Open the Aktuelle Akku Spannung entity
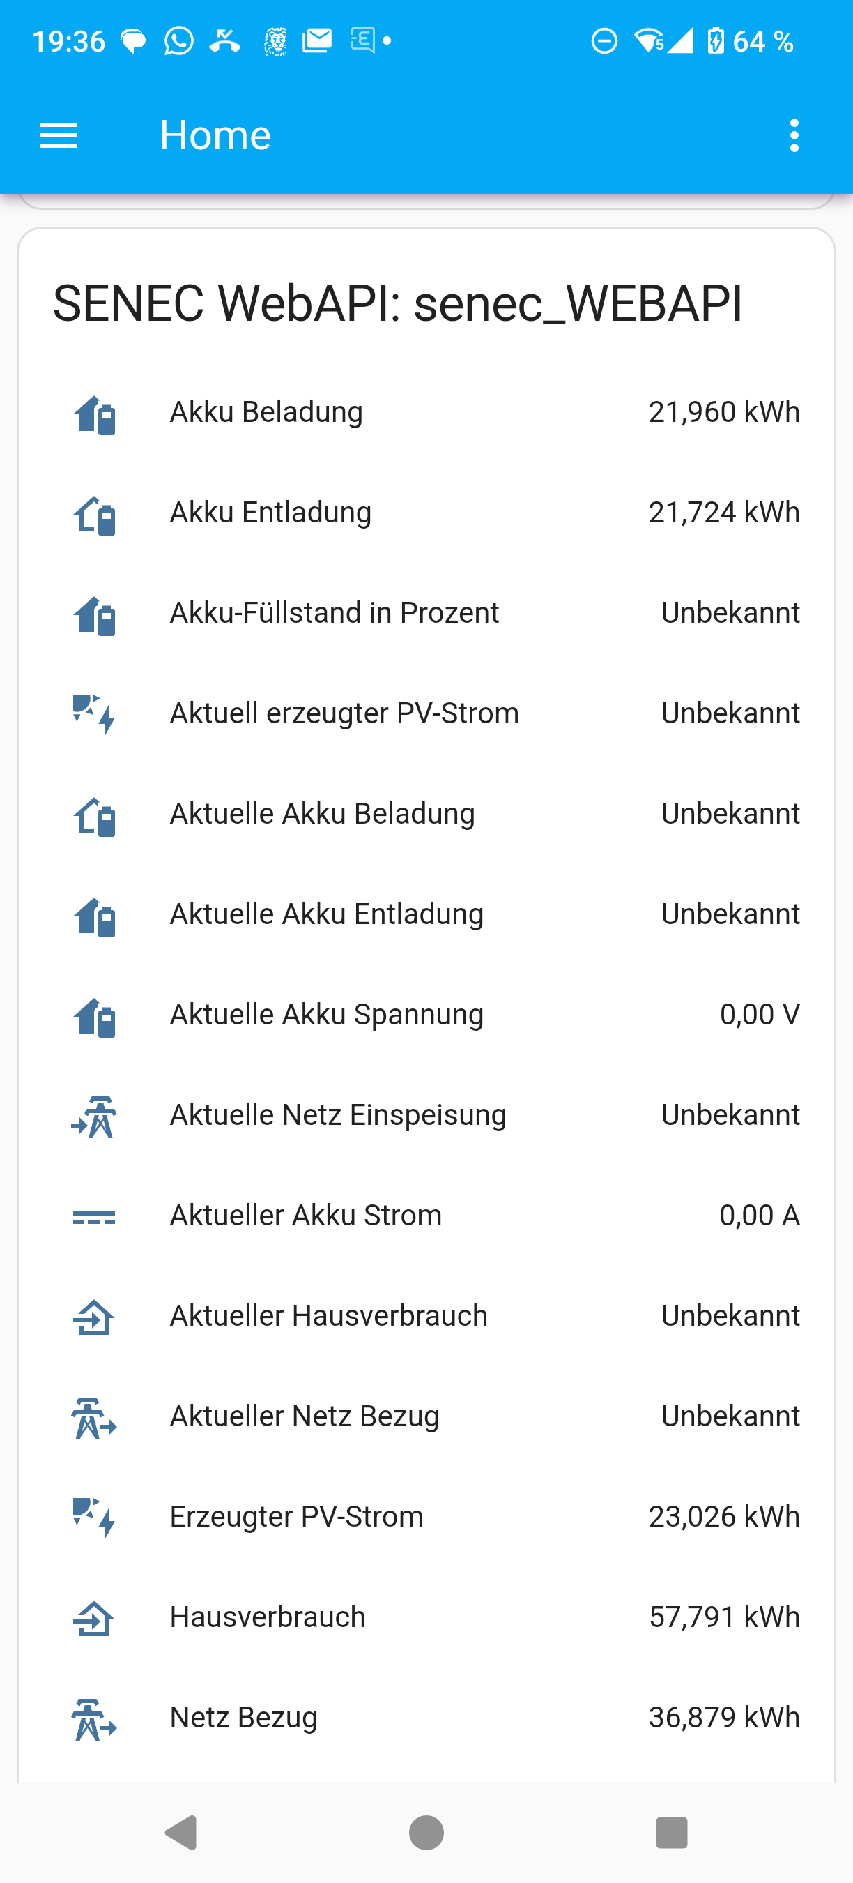The image size is (853, 1883). point(326,1015)
